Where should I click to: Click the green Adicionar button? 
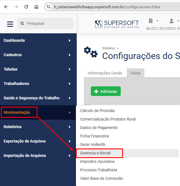click(106, 91)
